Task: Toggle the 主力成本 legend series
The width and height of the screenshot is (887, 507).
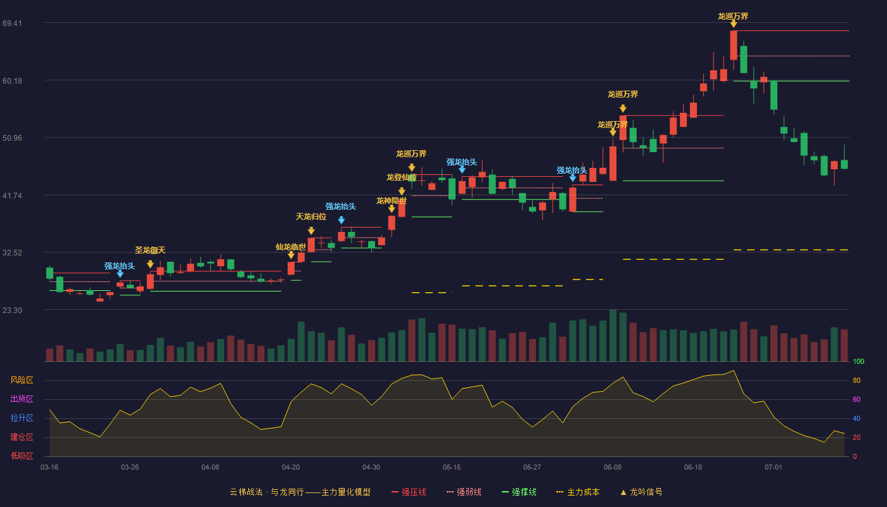Action: coord(578,492)
